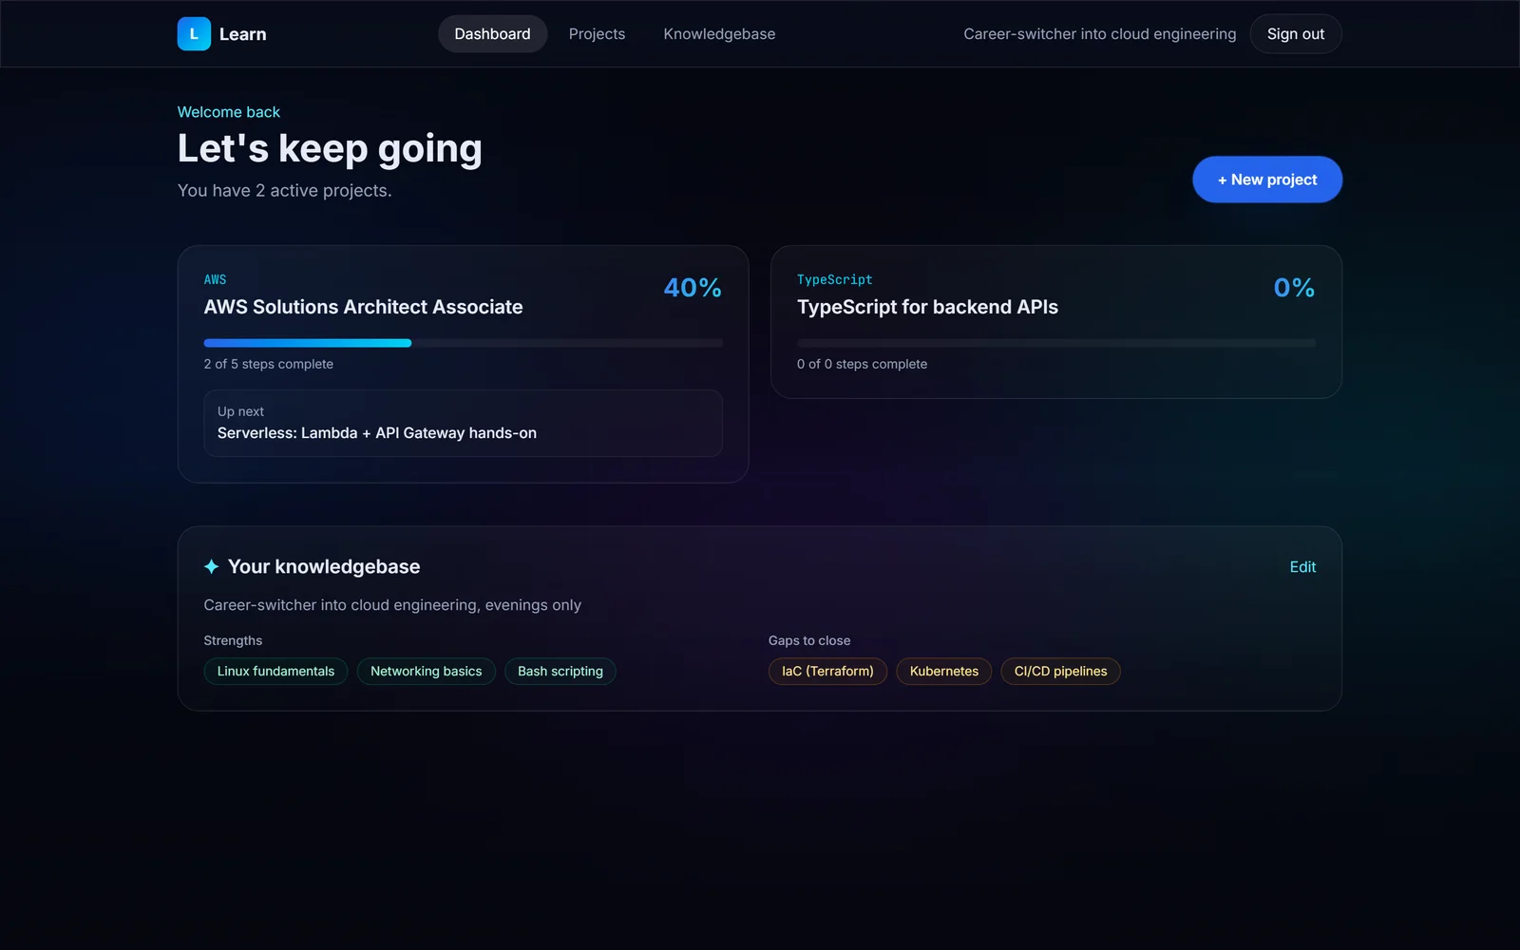Open TypeScript for backend APIs project title
Viewport: 1520px width, 950px height.
click(x=927, y=307)
